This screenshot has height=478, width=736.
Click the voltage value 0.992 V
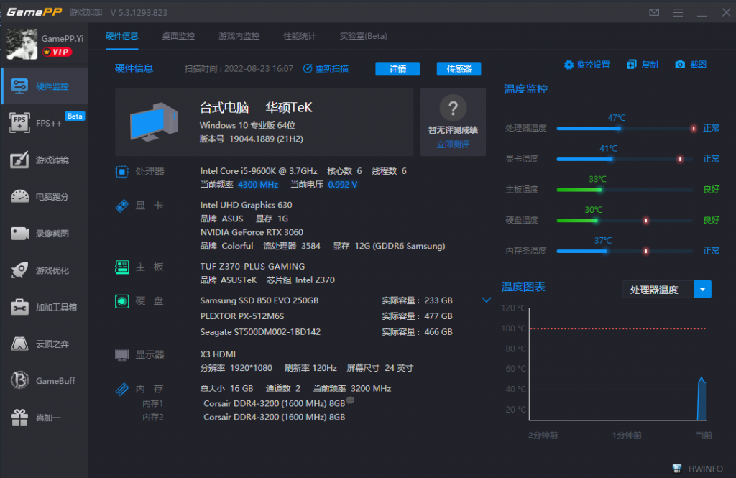(343, 185)
